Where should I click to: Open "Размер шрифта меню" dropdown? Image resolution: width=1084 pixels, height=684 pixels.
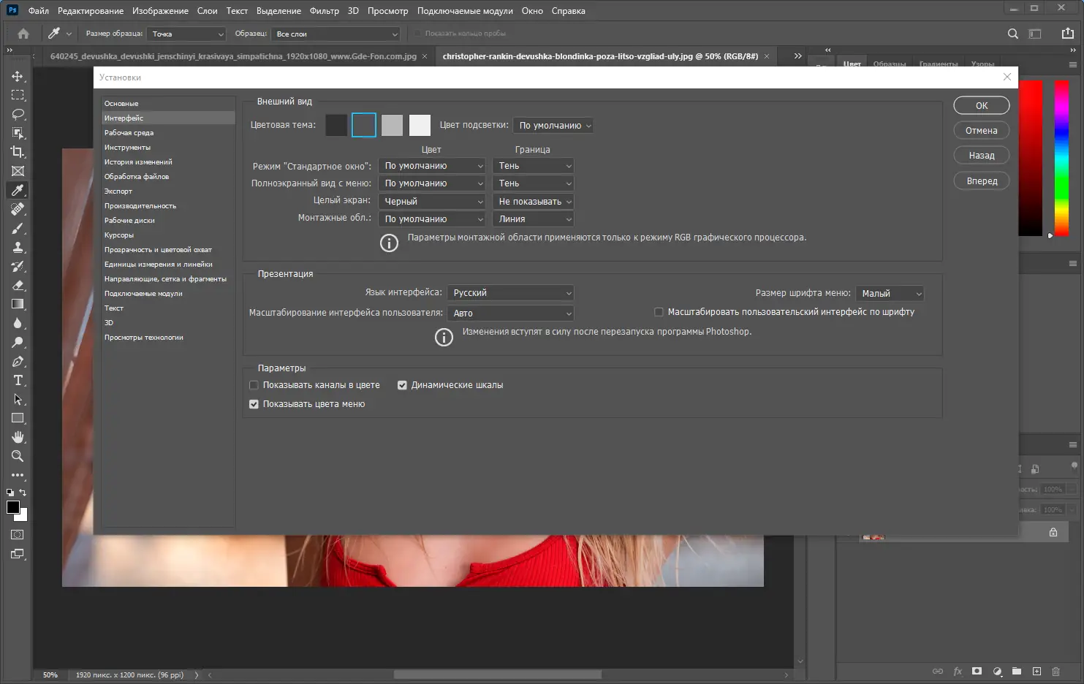pyautogui.click(x=890, y=294)
